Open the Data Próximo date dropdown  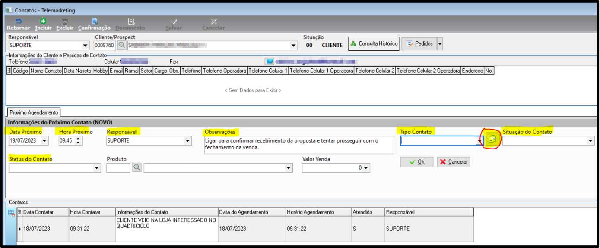[45, 141]
